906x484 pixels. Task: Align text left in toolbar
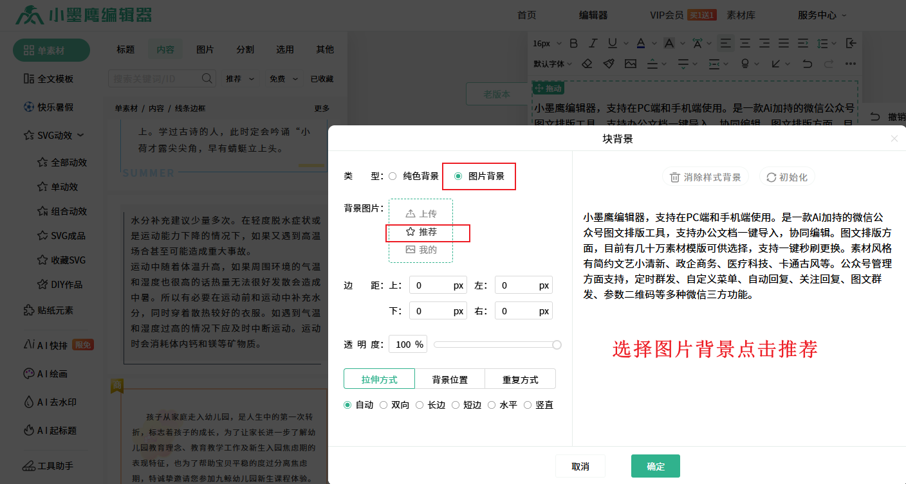pos(726,44)
